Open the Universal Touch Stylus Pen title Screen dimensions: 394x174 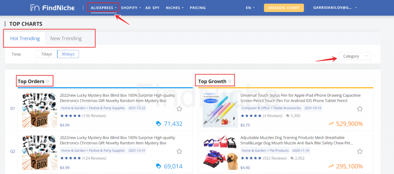pos(301,98)
